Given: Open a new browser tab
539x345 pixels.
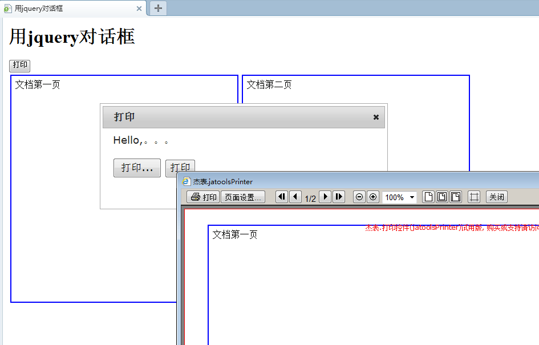Looking at the screenshot, I should pos(158,8).
